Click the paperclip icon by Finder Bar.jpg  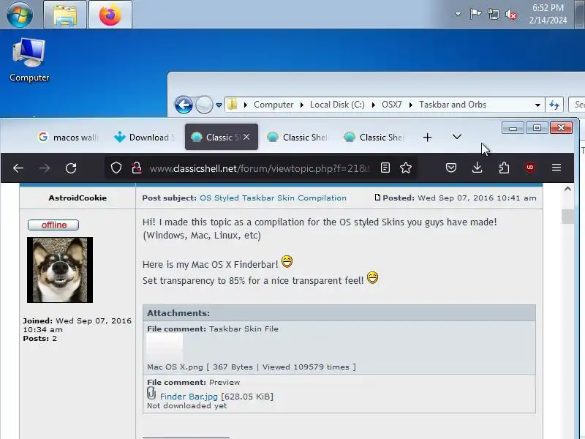click(151, 394)
